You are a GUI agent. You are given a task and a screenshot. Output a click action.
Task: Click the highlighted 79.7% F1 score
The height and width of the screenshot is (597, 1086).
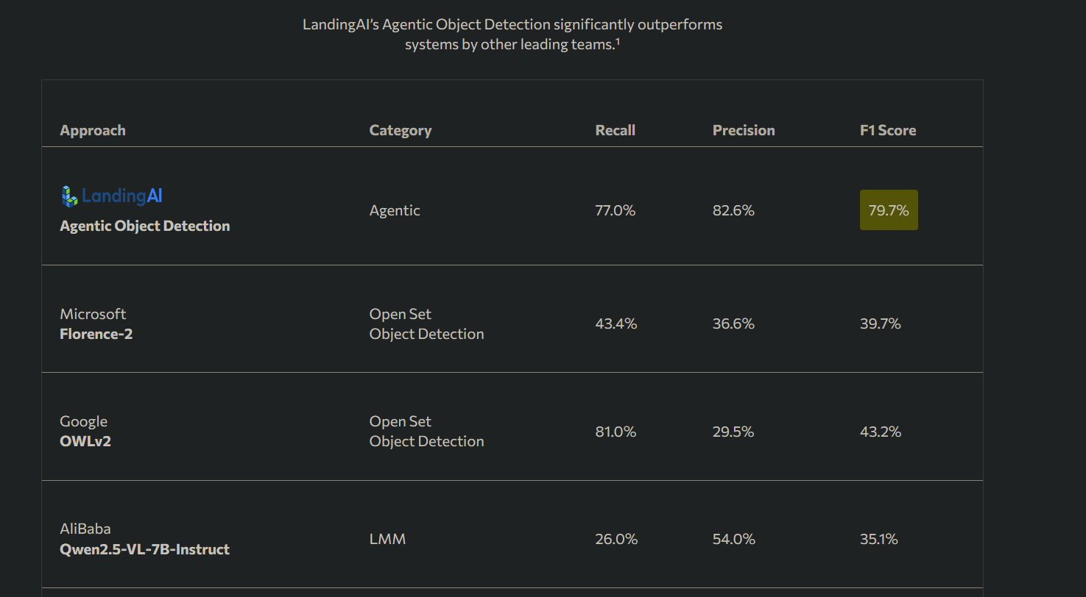pyautogui.click(x=889, y=210)
